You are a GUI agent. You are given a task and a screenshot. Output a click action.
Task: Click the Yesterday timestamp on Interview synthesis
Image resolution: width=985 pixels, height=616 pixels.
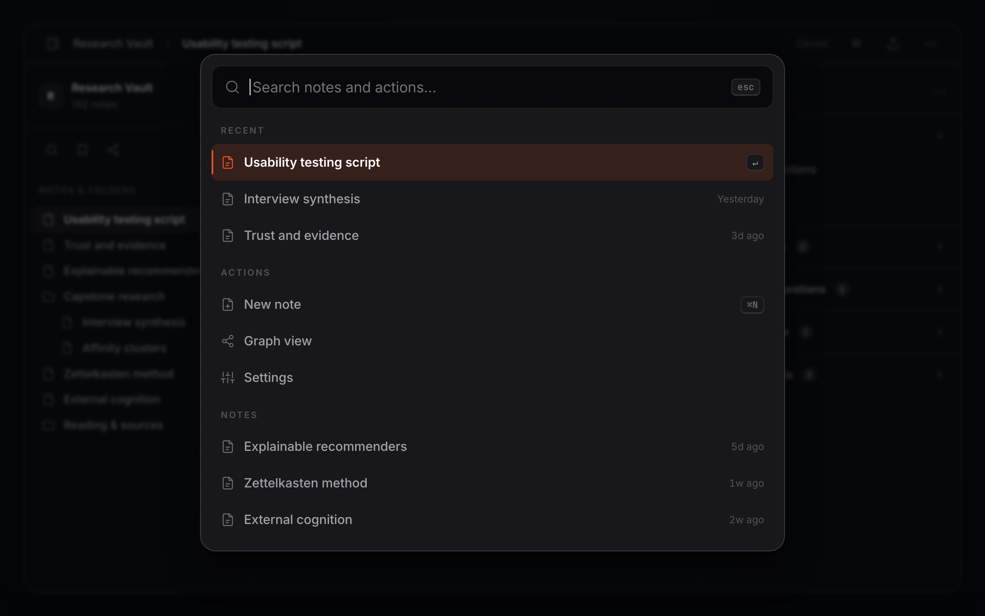point(740,199)
